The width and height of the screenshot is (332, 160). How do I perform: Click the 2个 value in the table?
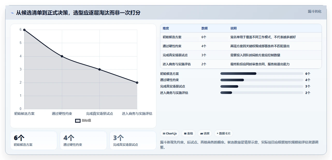[204, 64]
